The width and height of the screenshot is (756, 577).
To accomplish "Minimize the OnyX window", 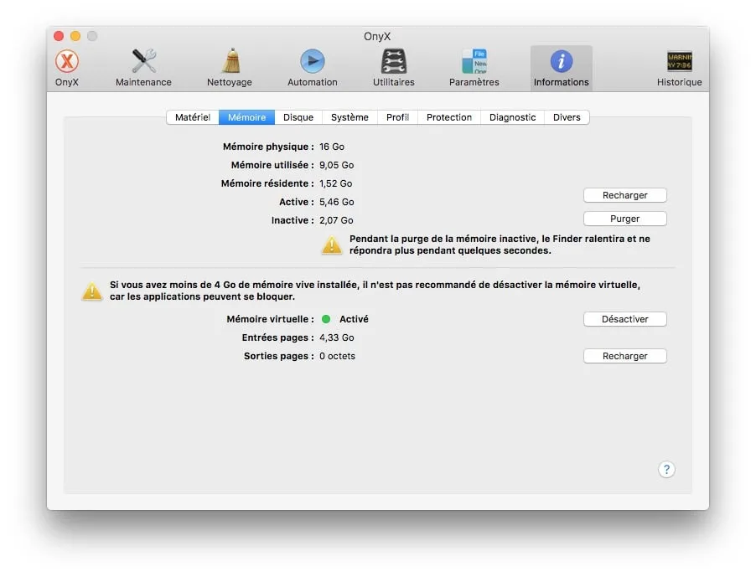I will pos(75,36).
